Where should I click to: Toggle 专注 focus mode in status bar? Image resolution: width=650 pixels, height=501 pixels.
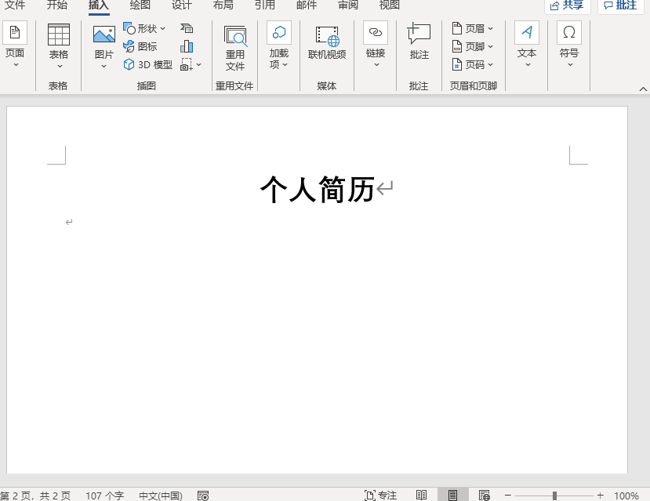pyautogui.click(x=382, y=495)
